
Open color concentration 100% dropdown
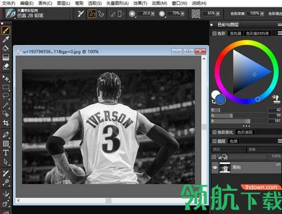[x=262, y=14]
